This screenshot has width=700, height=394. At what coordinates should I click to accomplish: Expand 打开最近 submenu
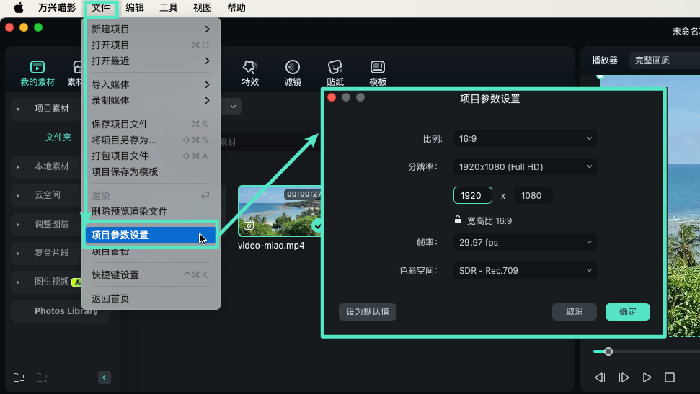pyautogui.click(x=151, y=61)
